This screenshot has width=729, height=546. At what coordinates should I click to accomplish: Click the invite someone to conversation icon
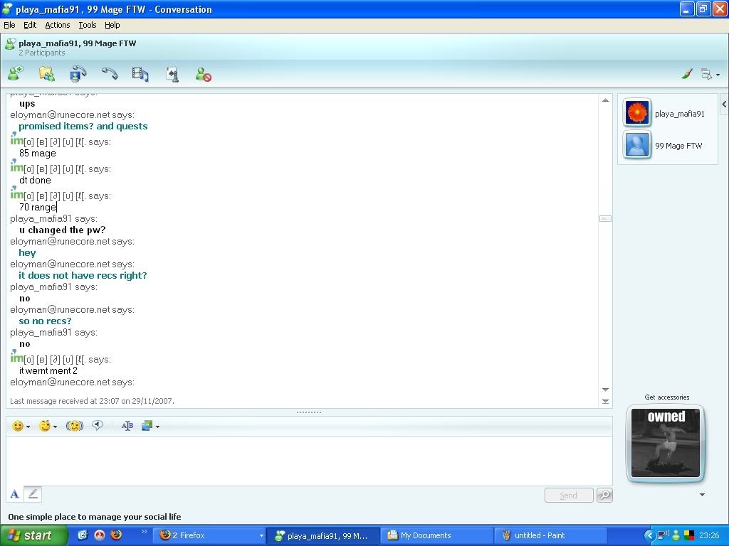15,73
